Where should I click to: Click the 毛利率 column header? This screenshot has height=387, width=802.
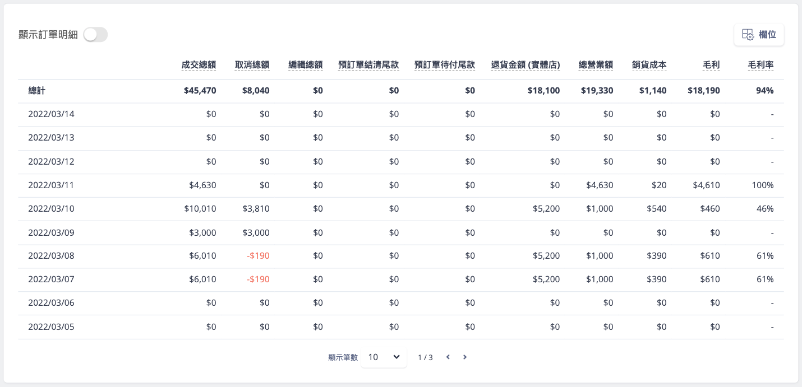click(x=761, y=64)
